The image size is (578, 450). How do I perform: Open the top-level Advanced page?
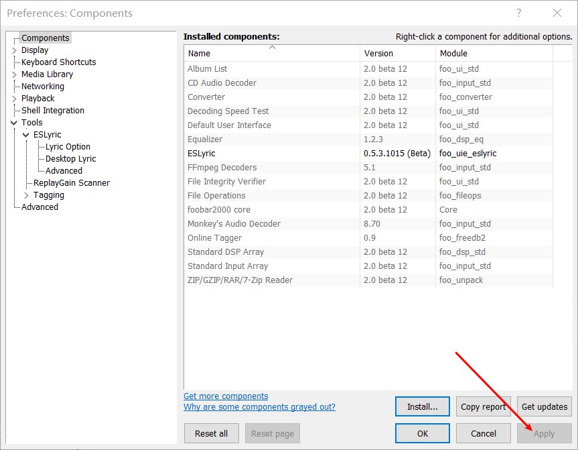pyautogui.click(x=40, y=207)
